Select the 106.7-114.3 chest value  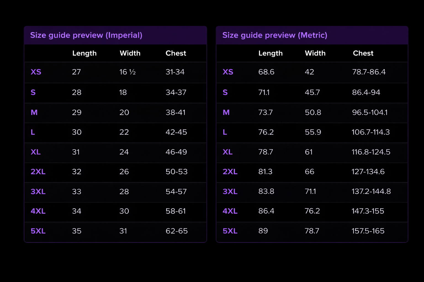coord(371,132)
